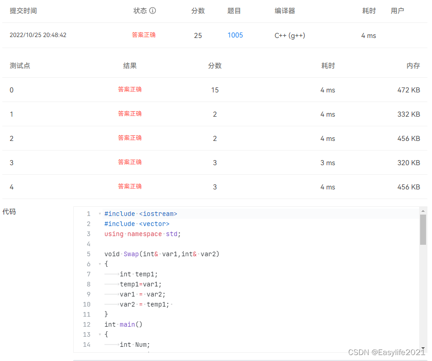Select the 提交时间 column header

(x=23, y=11)
